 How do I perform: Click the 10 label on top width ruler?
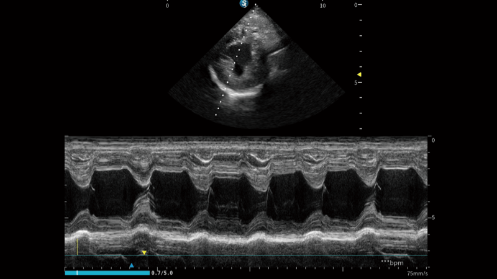point(322,5)
